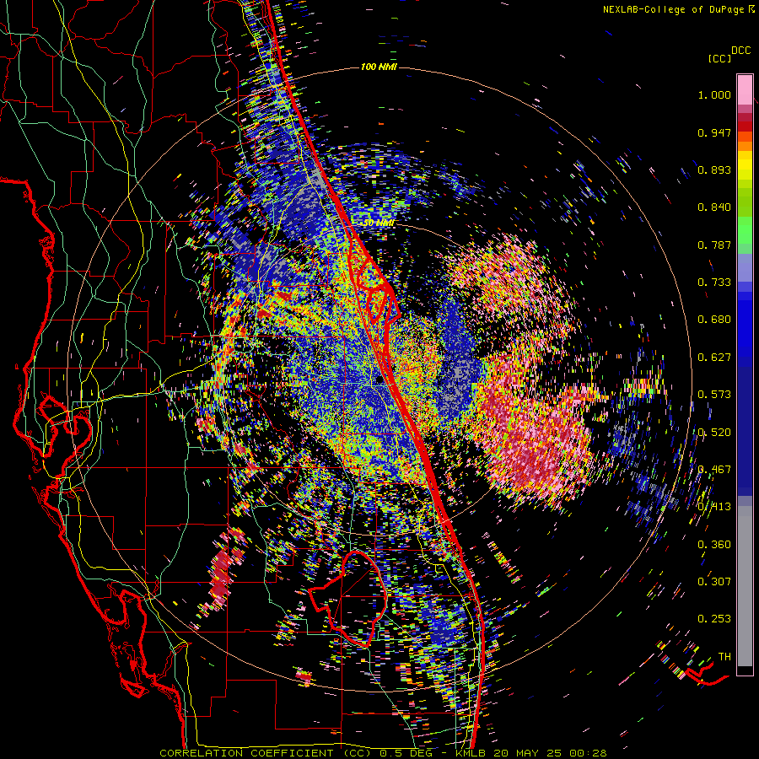Image resolution: width=759 pixels, height=759 pixels.
Task: Click the TH threshold label on legend
Action: pos(724,657)
